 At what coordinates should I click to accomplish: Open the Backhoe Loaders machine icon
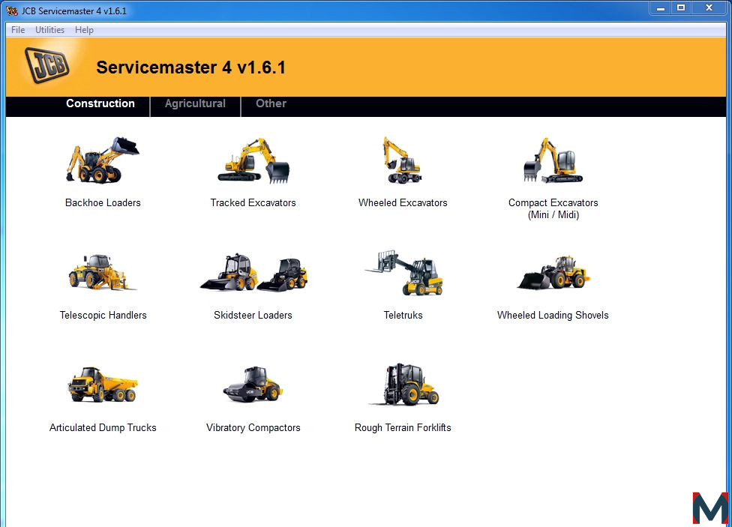pyautogui.click(x=103, y=160)
